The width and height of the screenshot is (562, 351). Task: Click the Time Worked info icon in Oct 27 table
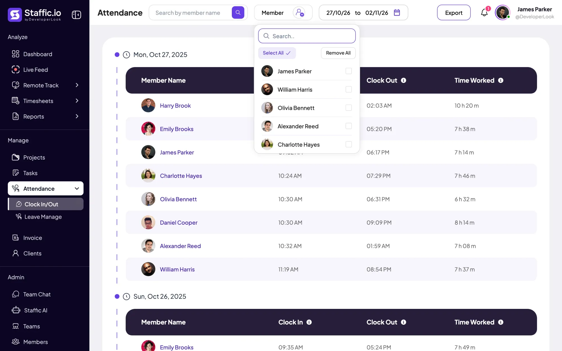pyautogui.click(x=501, y=80)
